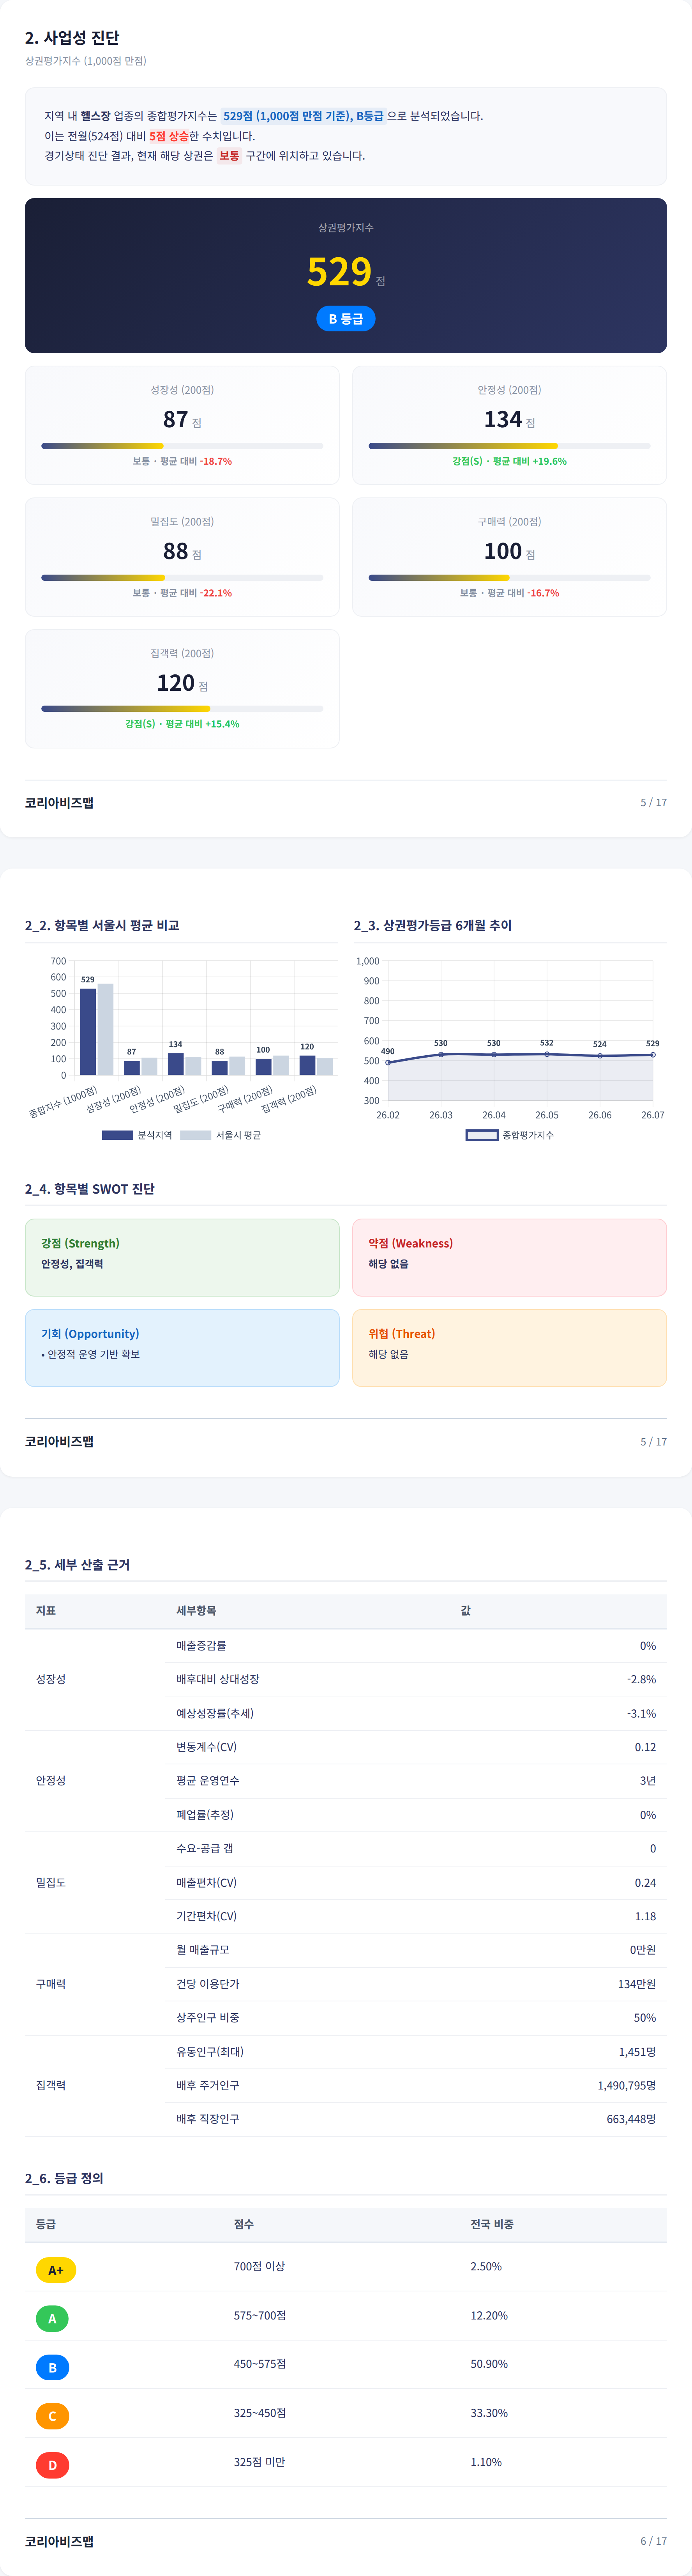
Task: Click the red '5점 상승' text
Action: pyautogui.click(x=169, y=136)
